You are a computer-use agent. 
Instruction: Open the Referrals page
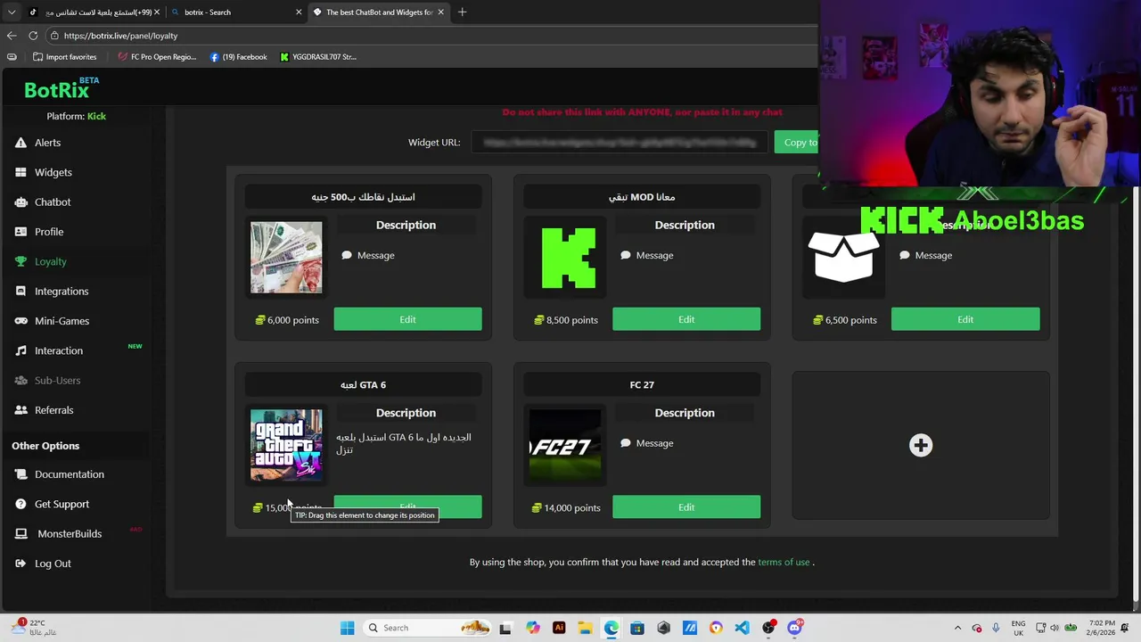[x=44, y=410]
